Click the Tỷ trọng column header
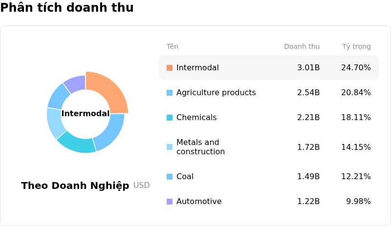This screenshot has height=226, width=391. pos(356,46)
